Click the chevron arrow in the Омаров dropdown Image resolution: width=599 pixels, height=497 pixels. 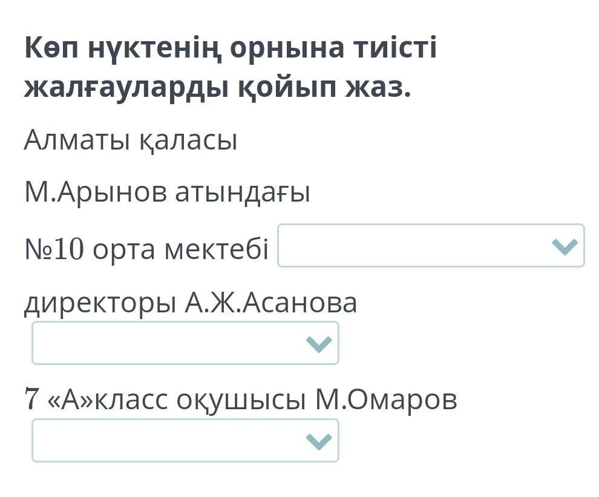319,441
